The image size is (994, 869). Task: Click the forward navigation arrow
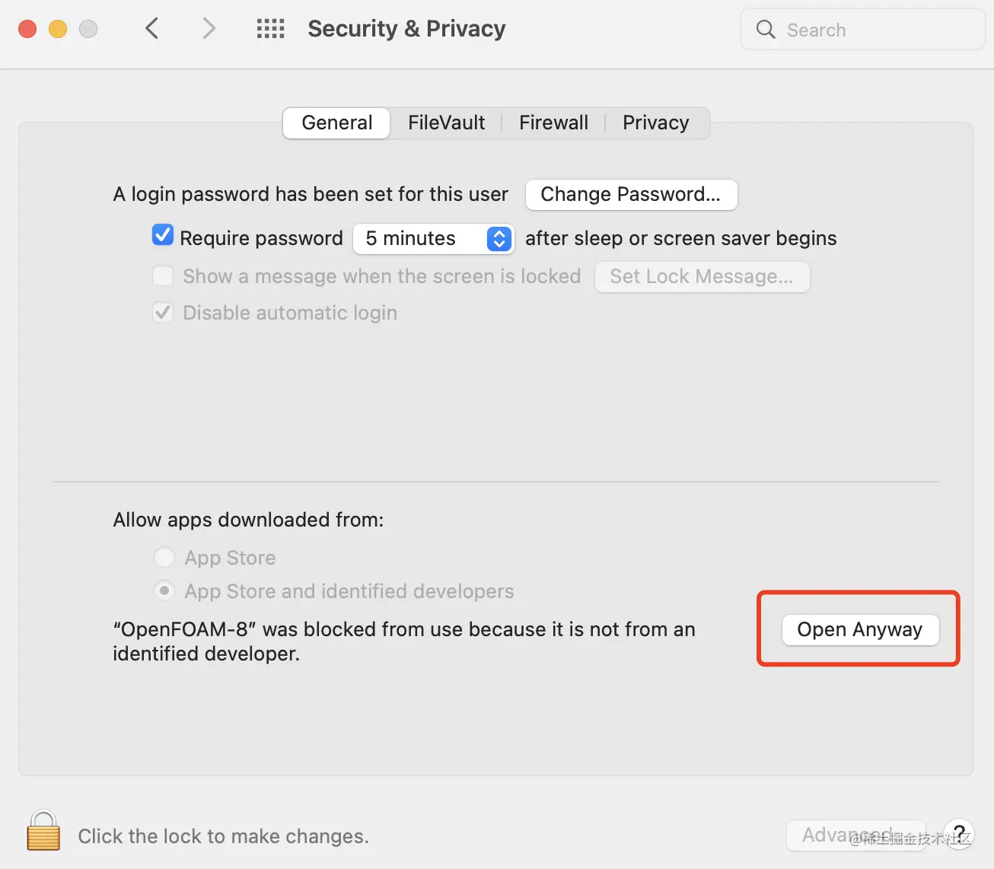209,27
